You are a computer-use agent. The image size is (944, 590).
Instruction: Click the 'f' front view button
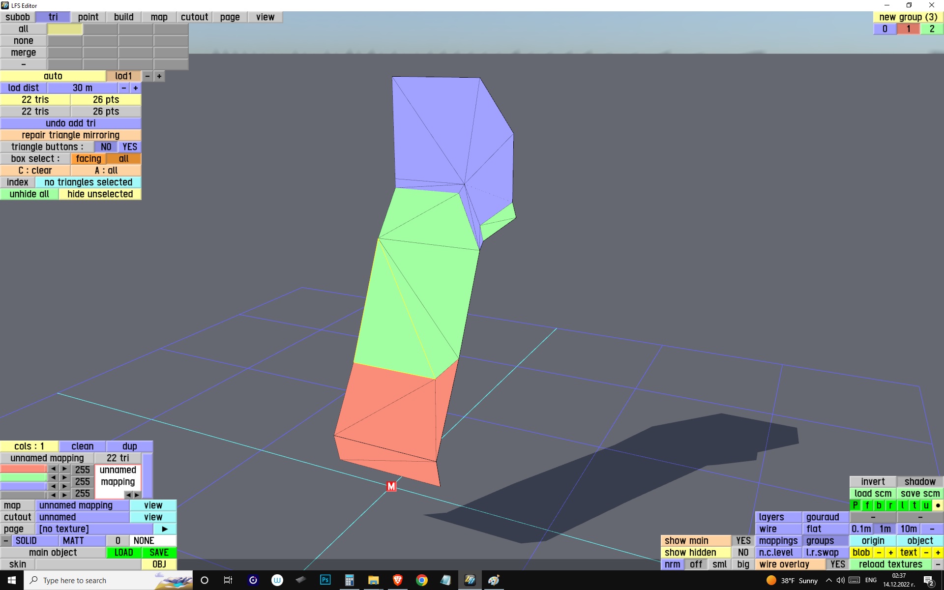point(867,505)
